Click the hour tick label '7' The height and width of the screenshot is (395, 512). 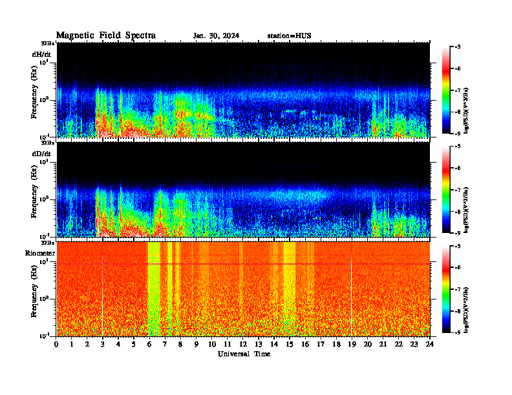165,345
